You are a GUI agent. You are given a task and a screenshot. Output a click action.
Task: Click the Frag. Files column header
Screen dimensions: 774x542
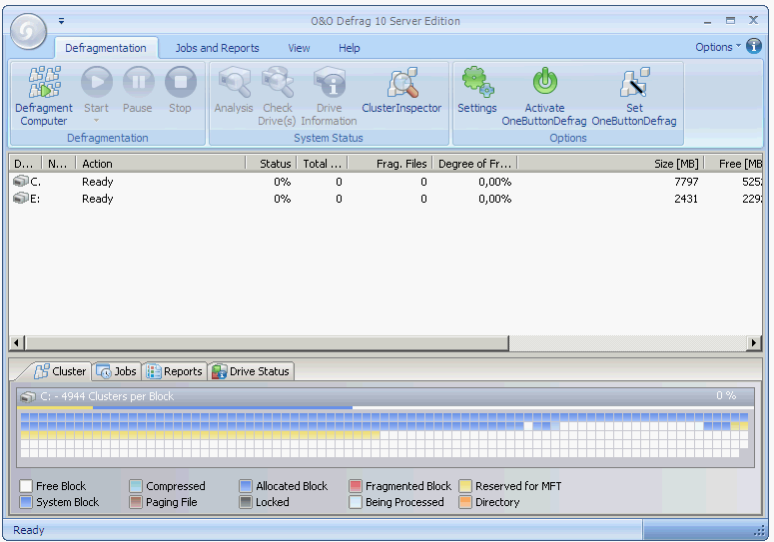389,164
